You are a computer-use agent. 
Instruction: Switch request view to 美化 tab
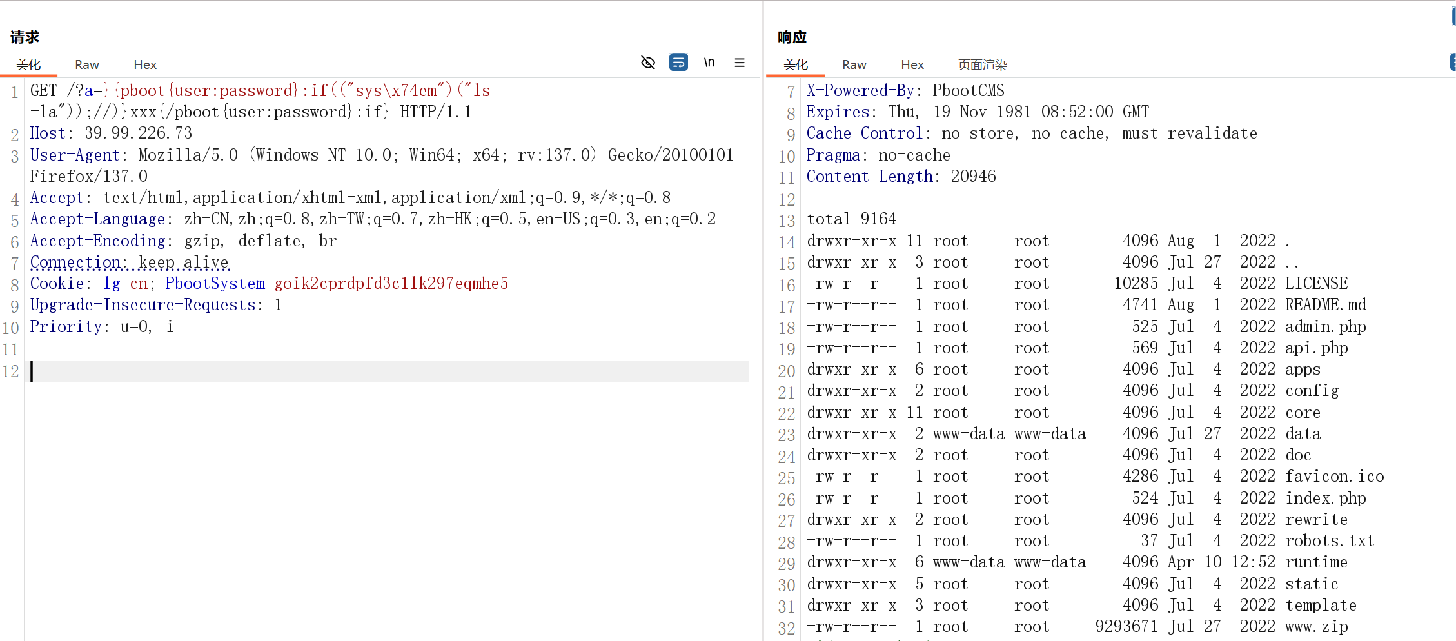tap(28, 64)
